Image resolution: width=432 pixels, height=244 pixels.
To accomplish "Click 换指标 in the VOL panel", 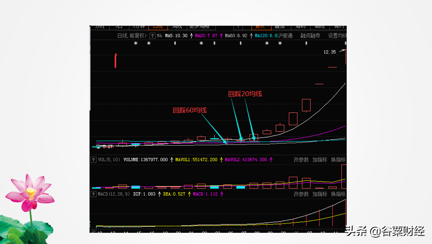I will [x=338, y=159].
